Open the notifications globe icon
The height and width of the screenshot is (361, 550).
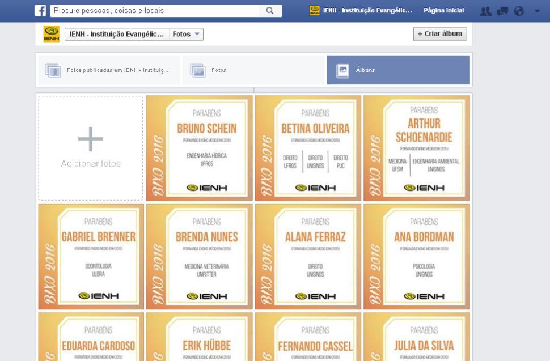pyautogui.click(x=519, y=11)
